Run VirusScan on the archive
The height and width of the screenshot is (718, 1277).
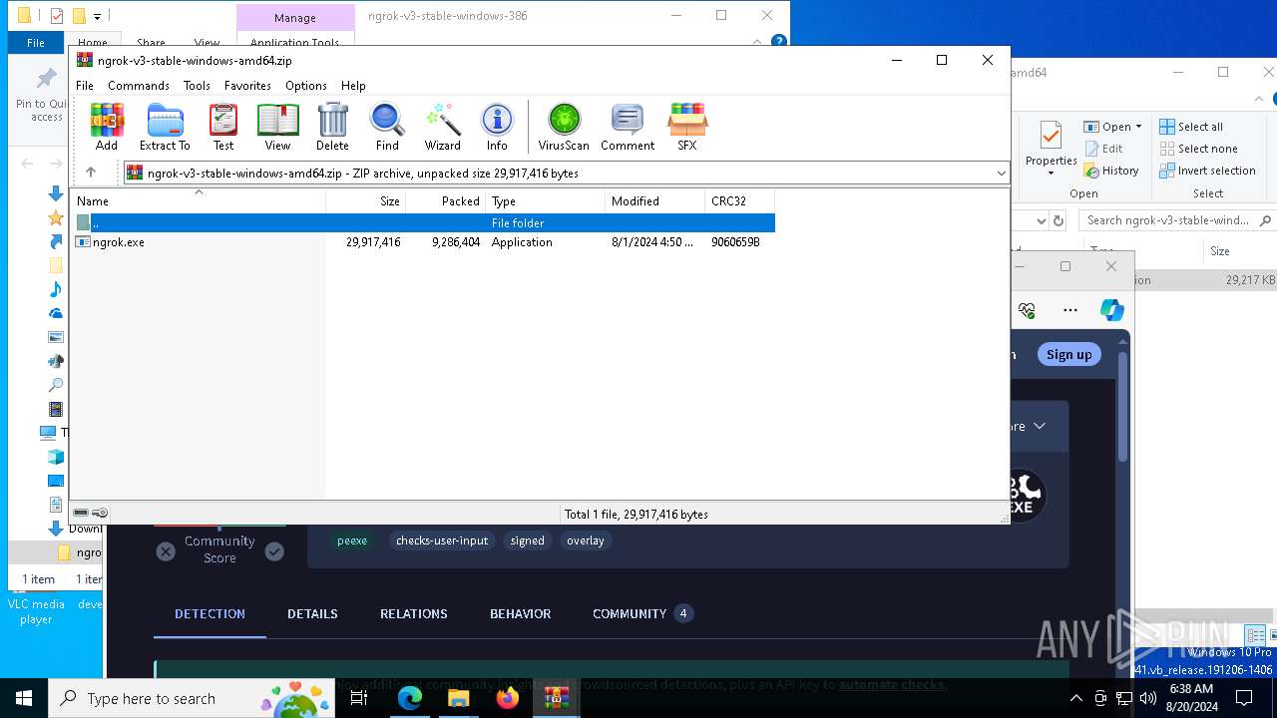point(564,127)
